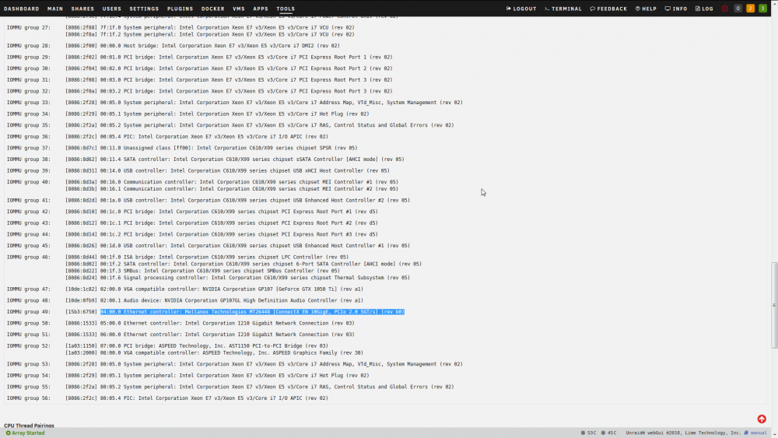Click the LPC Controller ISA bridge line
The height and width of the screenshot is (438, 778).
207,257
